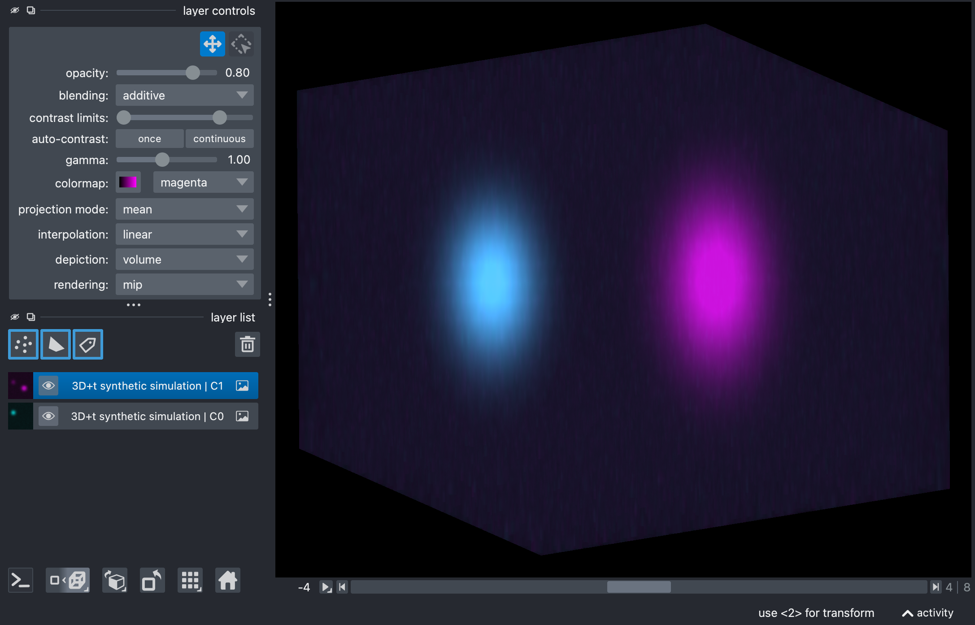
Task: Open the depiction dropdown set to volume
Action: pyautogui.click(x=185, y=259)
